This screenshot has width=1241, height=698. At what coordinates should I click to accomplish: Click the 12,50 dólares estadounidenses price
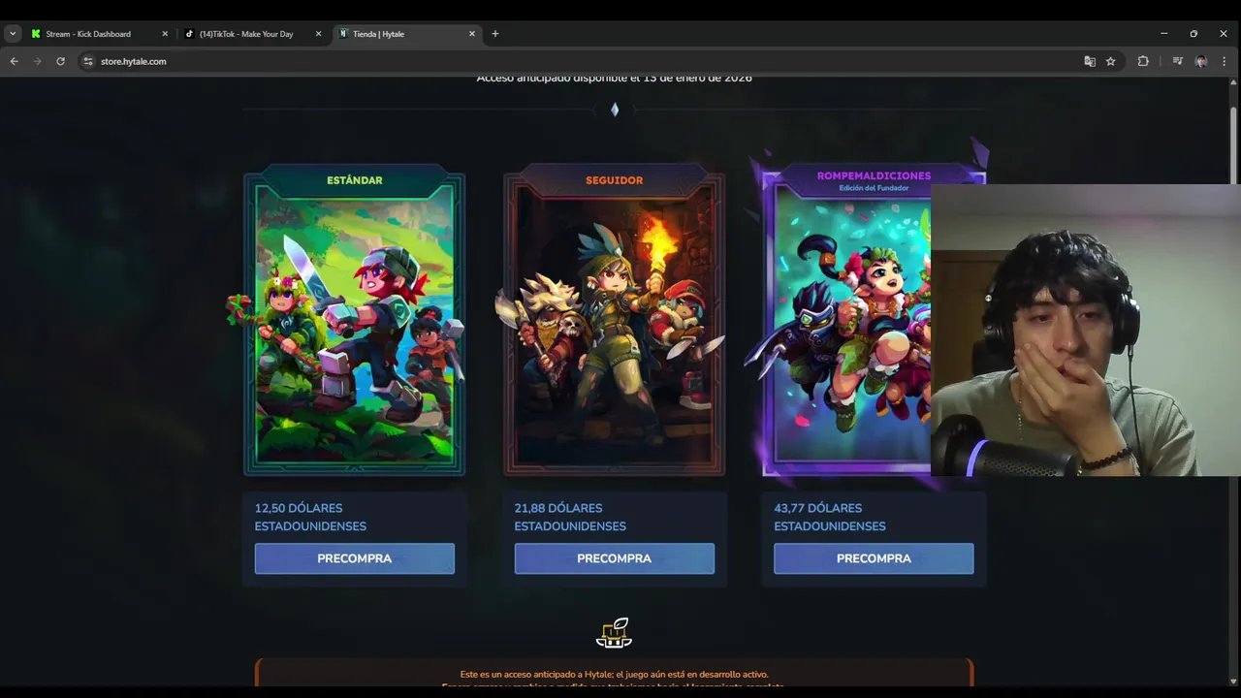pyautogui.click(x=310, y=517)
